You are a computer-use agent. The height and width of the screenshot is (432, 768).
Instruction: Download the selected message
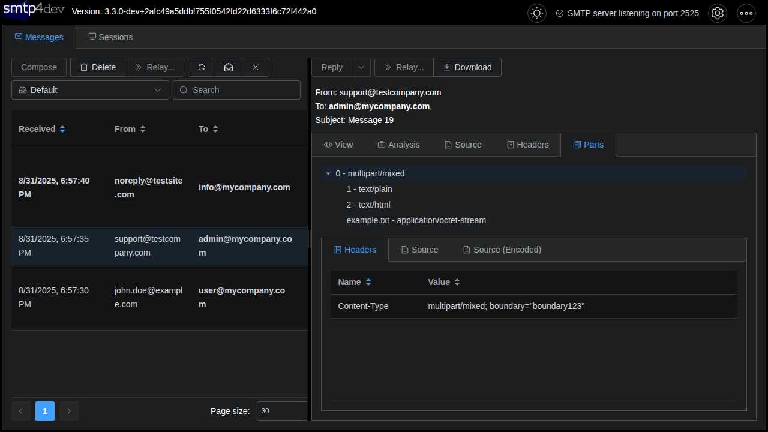click(x=467, y=67)
